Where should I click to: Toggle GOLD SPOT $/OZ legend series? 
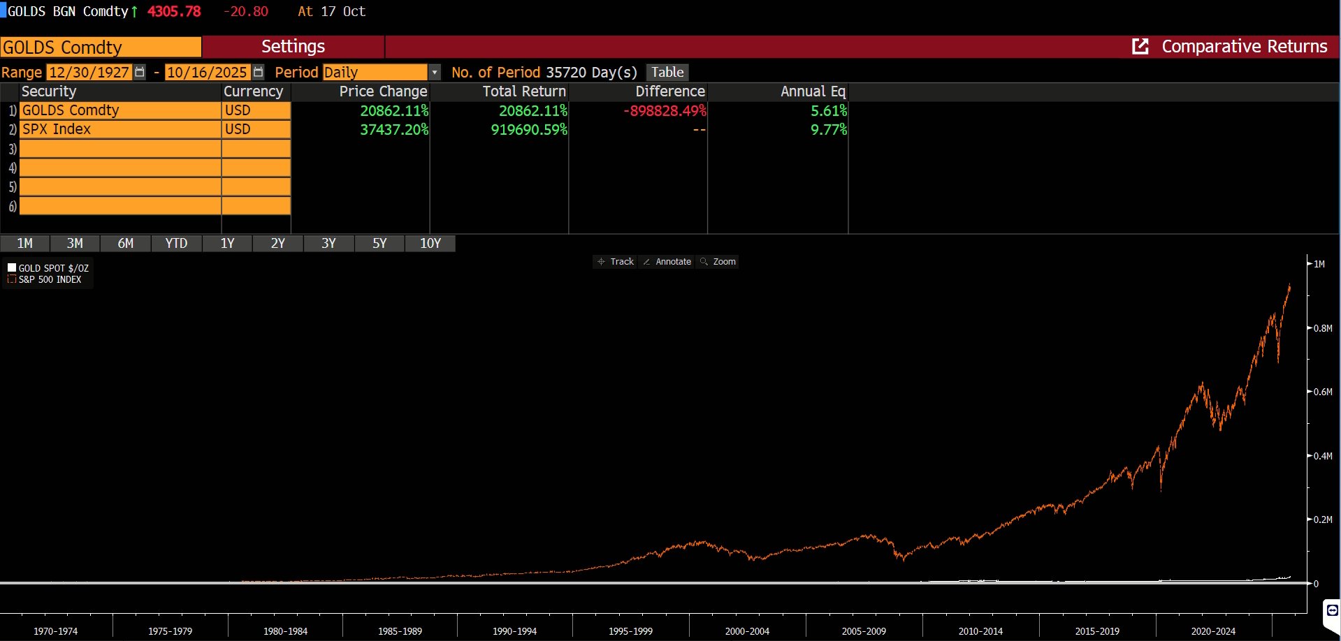coord(12,268)
